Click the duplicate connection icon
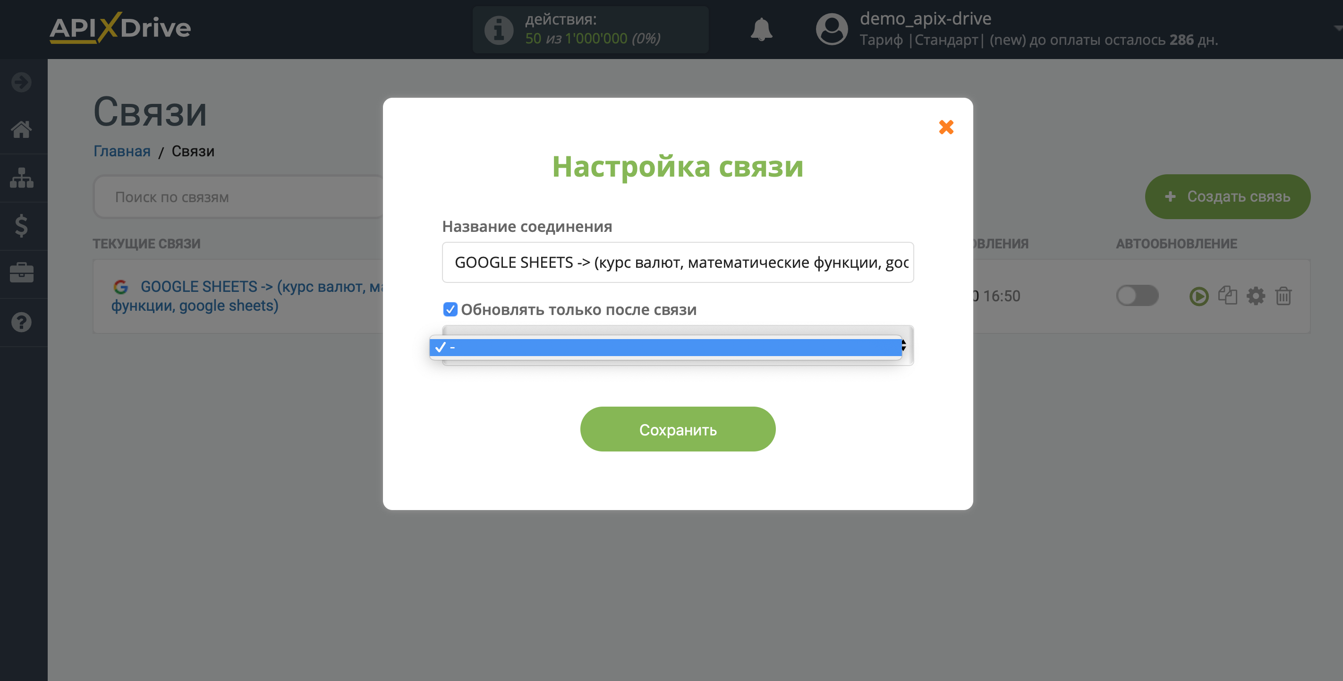The height and width of the screenshot is (681, 1343). pyautogui.click(x=1227, y=295)
